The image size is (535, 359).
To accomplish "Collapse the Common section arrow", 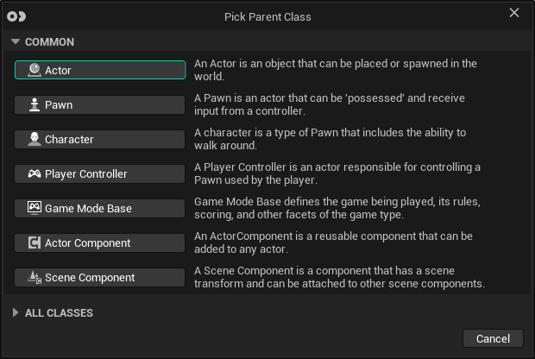I will coord(16,41).
